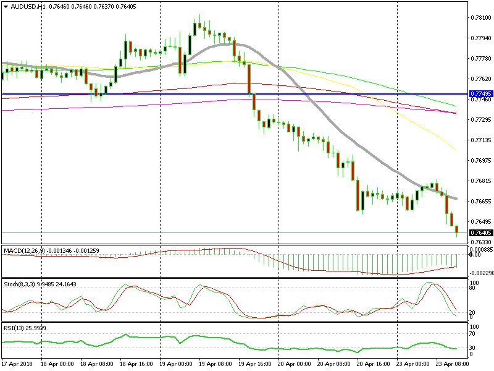This screenshot has width=494, height=371.
Task: Select the 0.77135 price axis label
Action: pos(481,140)
